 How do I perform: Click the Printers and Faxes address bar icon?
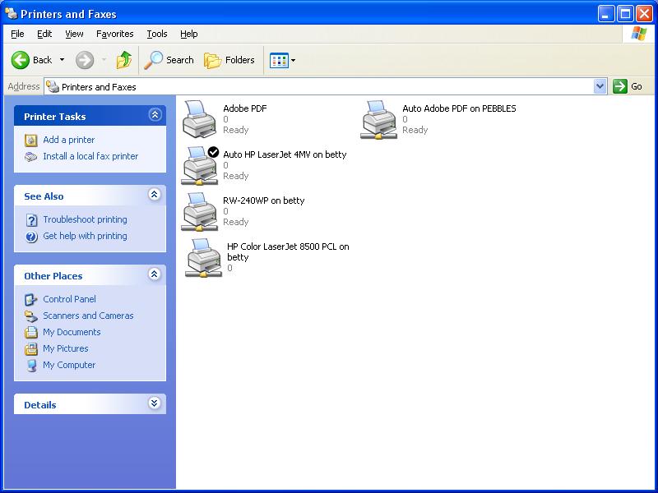pyautogui.click(x=53, y=87)
